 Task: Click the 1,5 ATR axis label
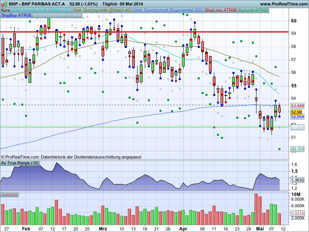click(x=294, y=171)
